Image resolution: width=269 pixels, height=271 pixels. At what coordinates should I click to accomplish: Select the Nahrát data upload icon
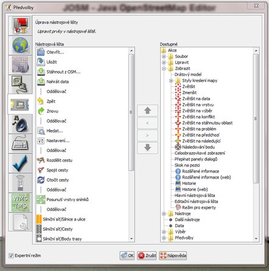(41, 81)
